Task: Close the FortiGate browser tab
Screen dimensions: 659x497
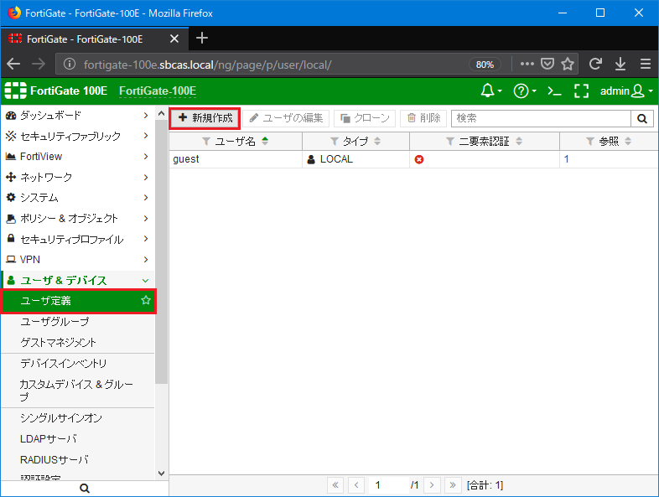Action: click(174, 39)
